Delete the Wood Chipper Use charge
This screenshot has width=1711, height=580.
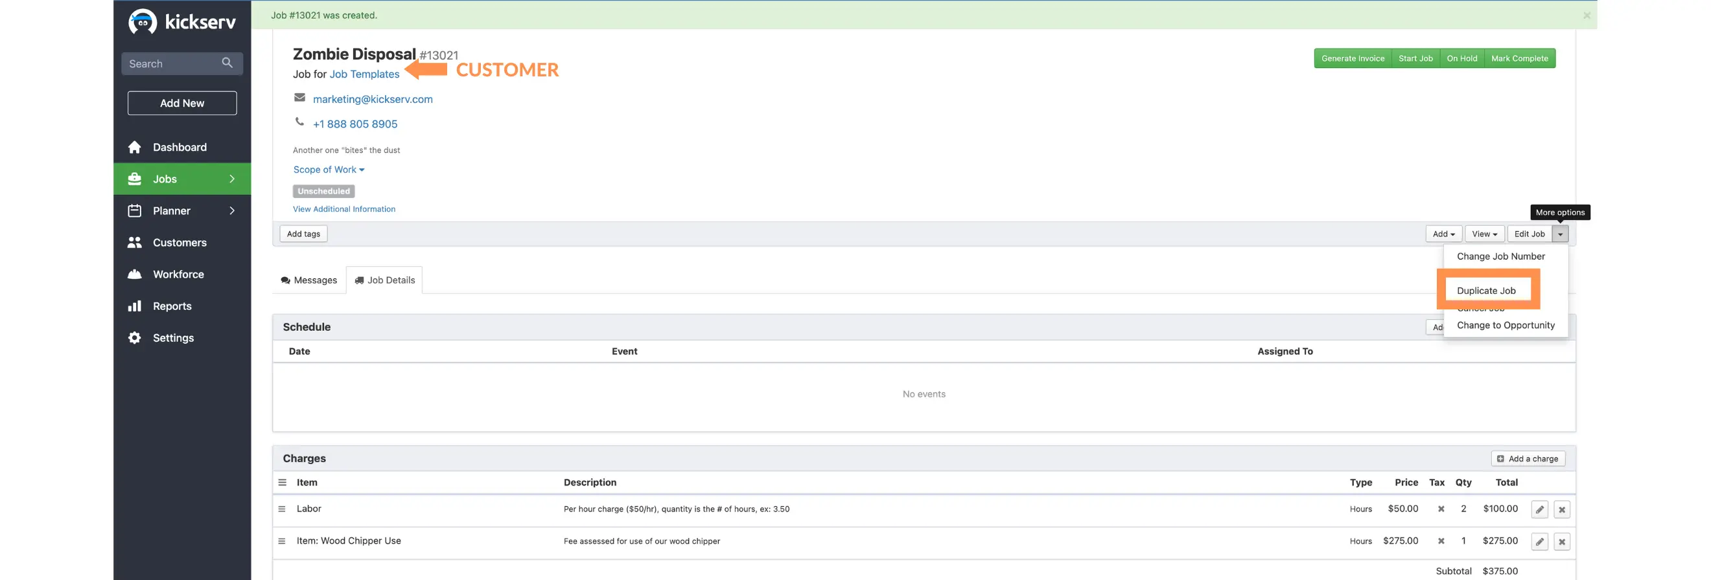point(1561,542)
